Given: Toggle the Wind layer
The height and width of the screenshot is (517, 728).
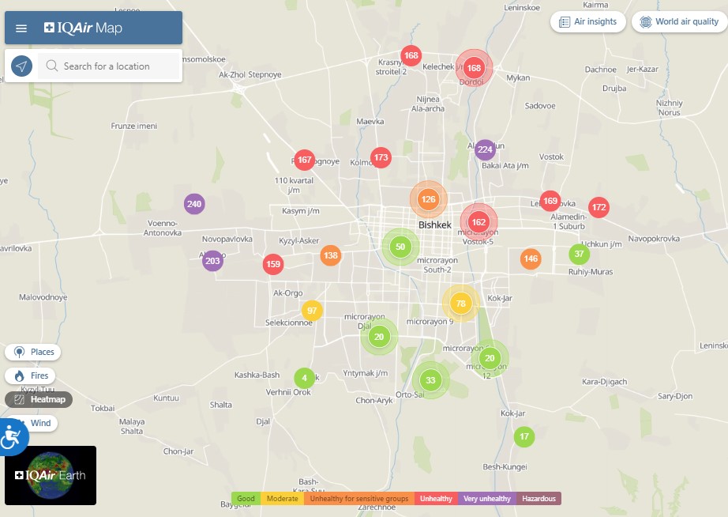Looking at the screenshot, I should tap(32, 424).
